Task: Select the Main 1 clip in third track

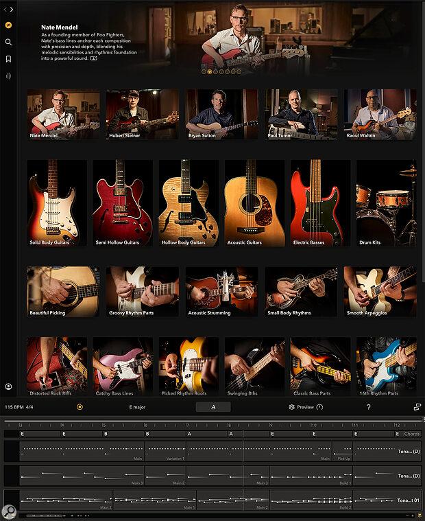Action: [x=155, y=500]
